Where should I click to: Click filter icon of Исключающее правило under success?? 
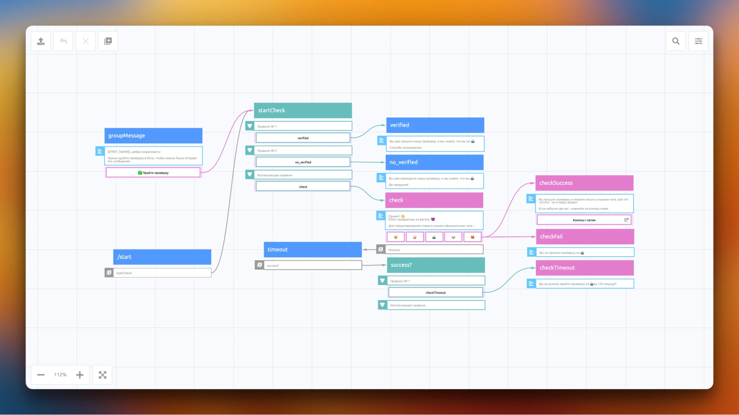[382, 305]
